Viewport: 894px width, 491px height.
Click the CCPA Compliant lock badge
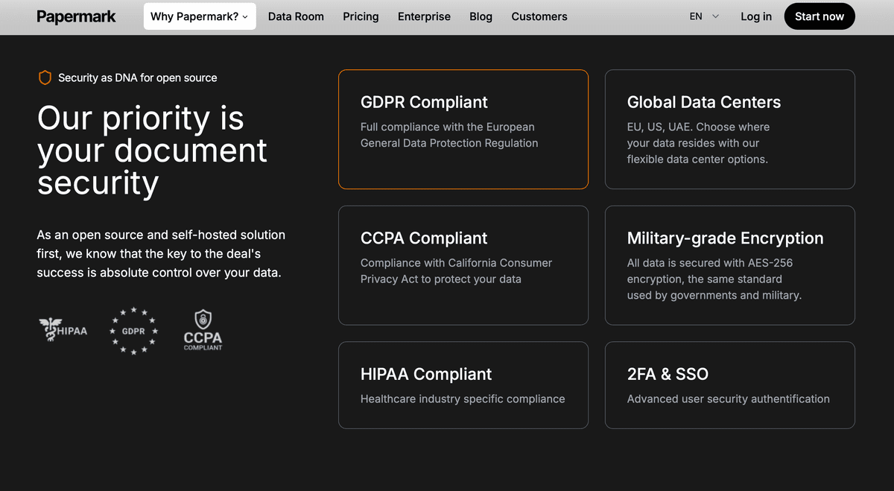coord(203,331)
